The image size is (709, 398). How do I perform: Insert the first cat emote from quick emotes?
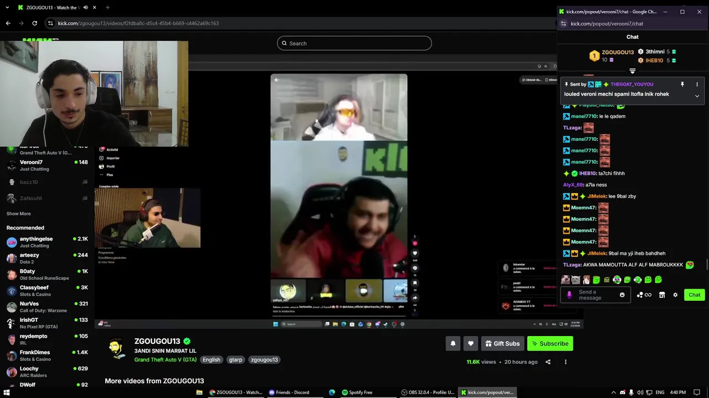click(566, 280)
